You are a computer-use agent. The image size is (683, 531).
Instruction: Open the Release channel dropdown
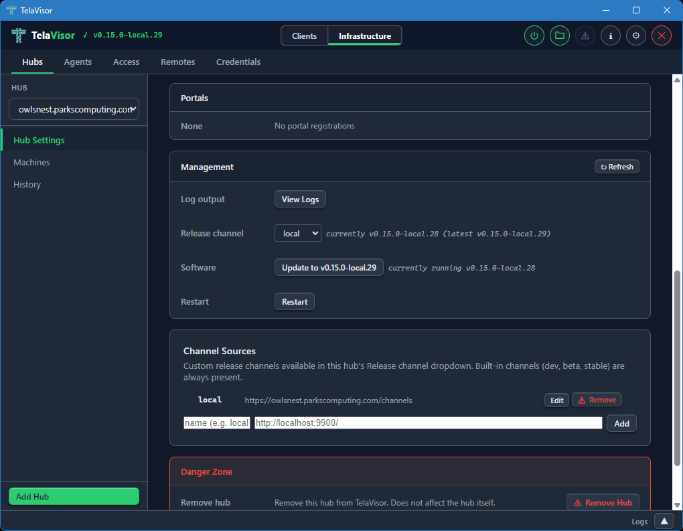click(298, 233)
